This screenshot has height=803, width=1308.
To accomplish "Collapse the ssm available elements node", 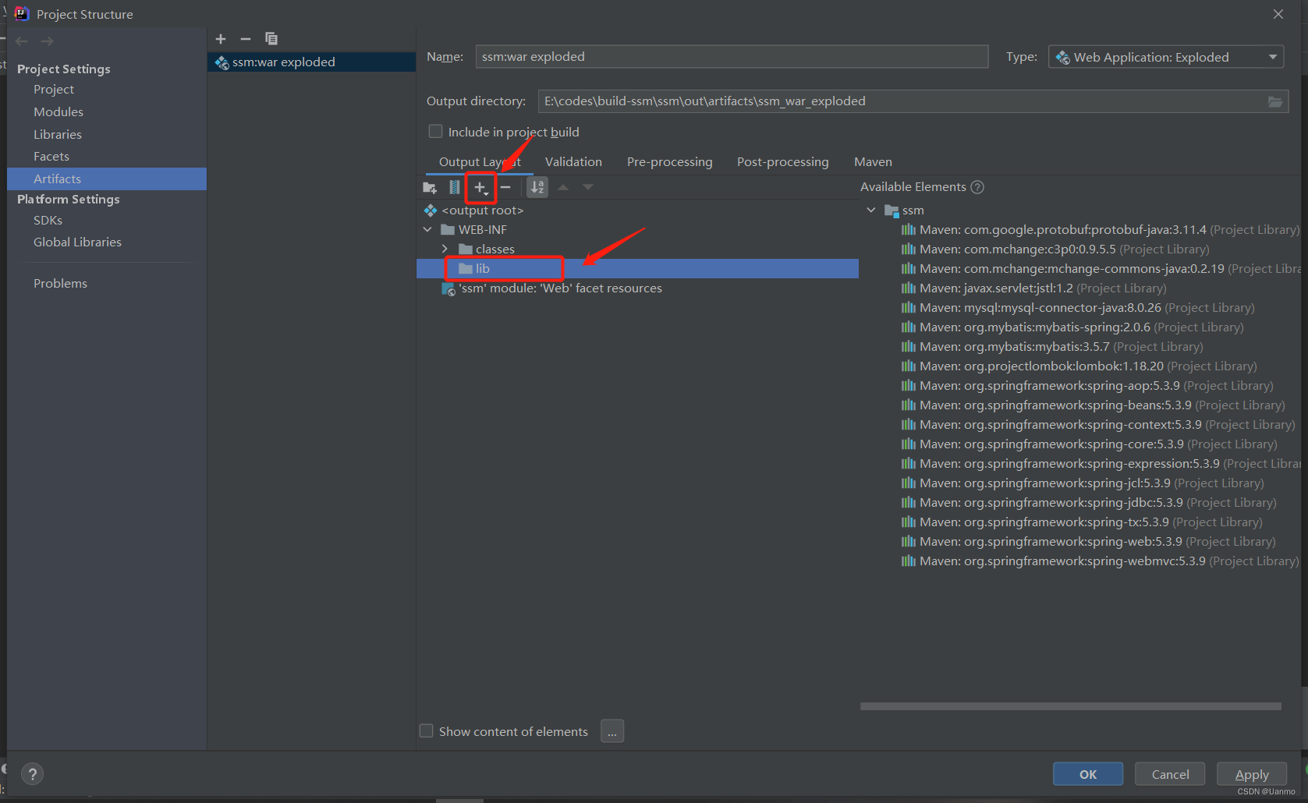I will pyautogui.click(x=871, y=210).
